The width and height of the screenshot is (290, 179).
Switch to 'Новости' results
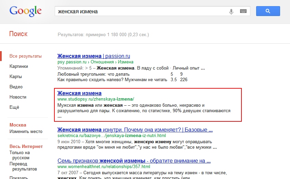pos(18,97)
